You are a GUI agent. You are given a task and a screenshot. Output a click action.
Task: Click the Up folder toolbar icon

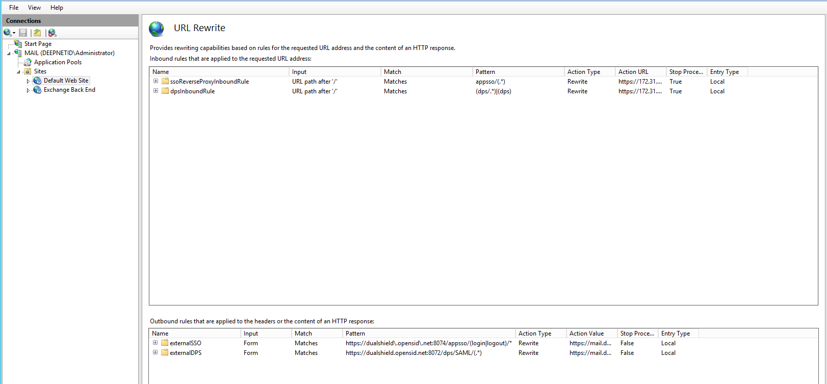pos(37,33)
